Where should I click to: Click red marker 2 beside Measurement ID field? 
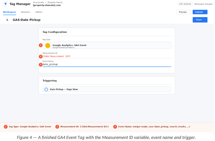(40, 57)
